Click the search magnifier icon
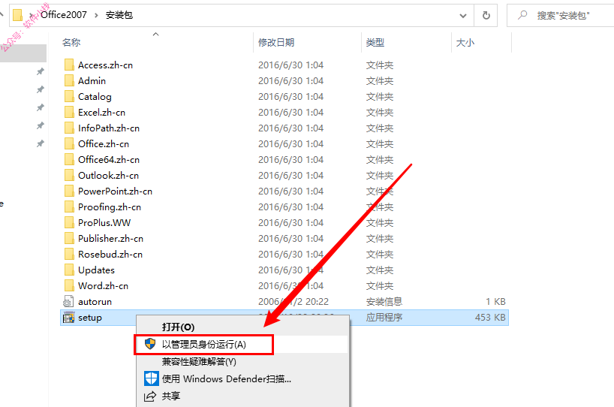The image size is (614, 407). (522, 15)
